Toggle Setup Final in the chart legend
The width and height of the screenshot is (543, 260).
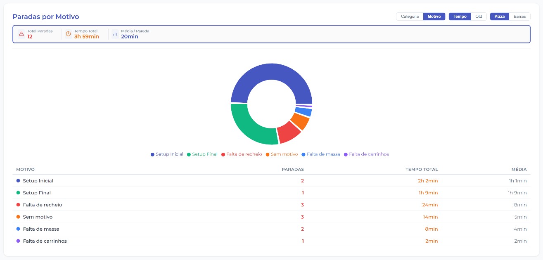pyautogui.click(x=202, y=154)
